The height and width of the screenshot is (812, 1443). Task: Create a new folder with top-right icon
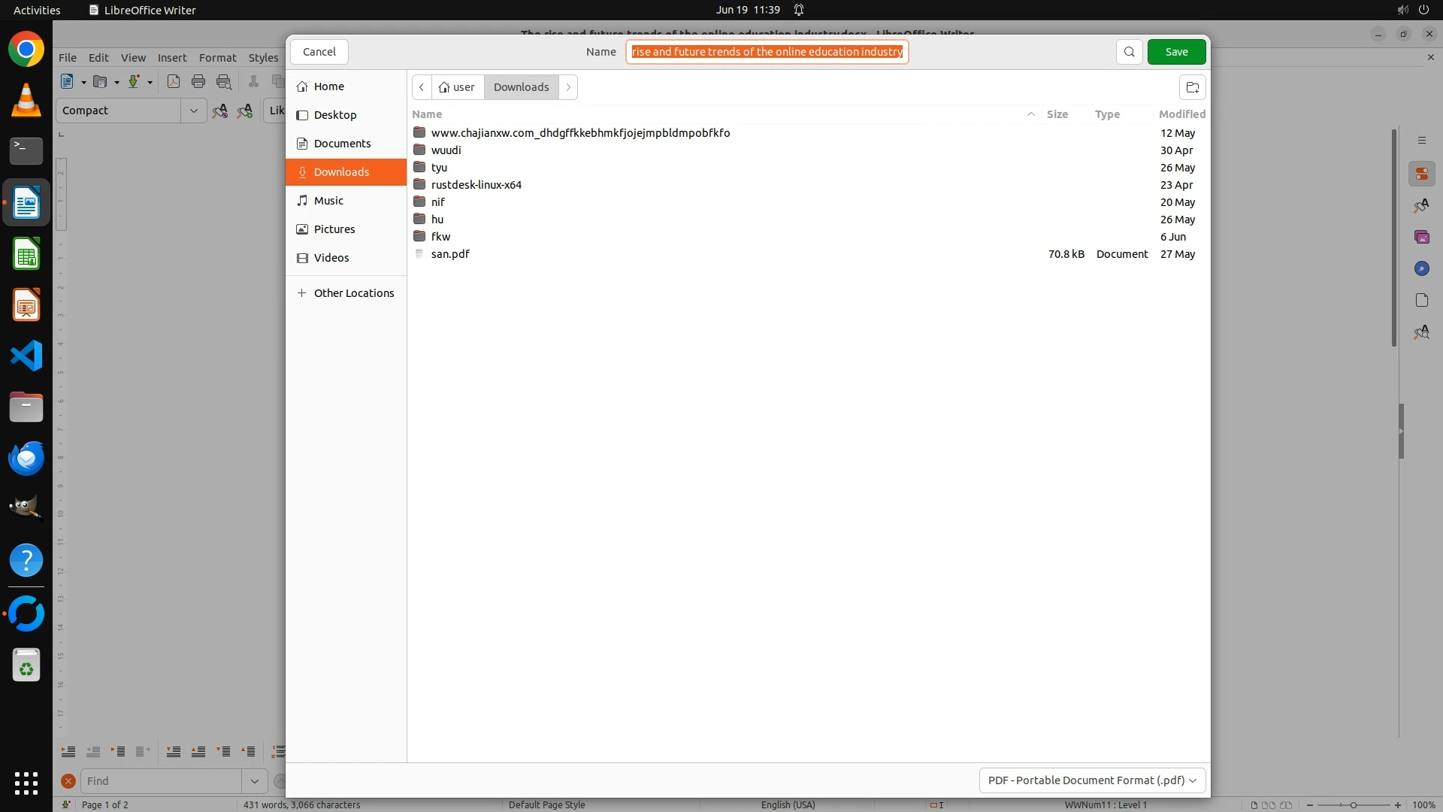pyautogui.click(x=1192, y=87)
